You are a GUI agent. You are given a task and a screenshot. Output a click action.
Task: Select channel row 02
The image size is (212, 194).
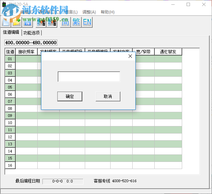point(10,66)
